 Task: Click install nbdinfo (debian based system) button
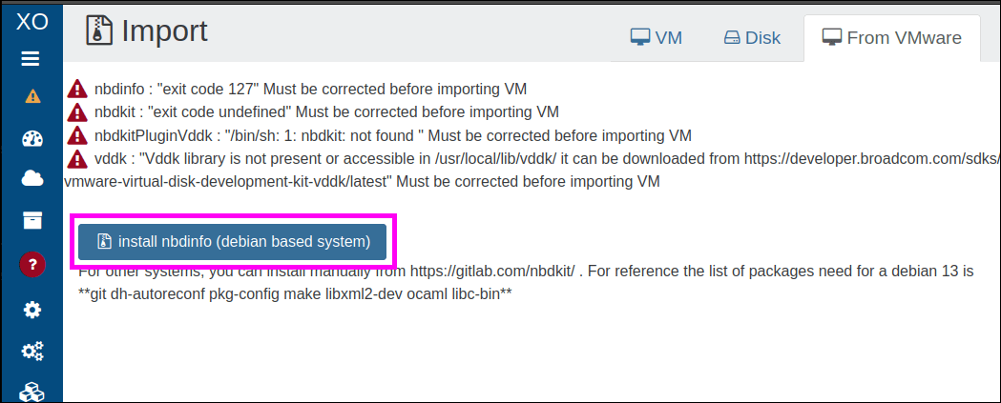pyautogui.click(x=233, y=242)
